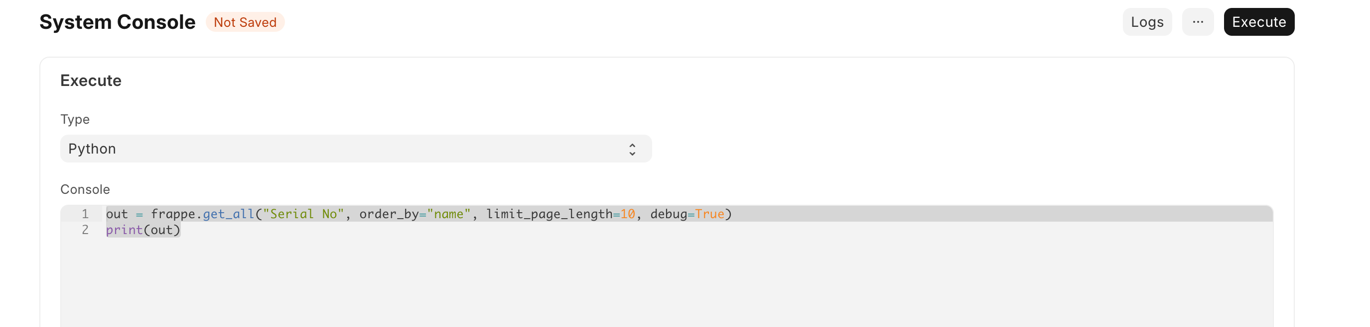Click the Type field label
The height and width of the screenshot is (327, 1370).
click(x=74, y=119)
